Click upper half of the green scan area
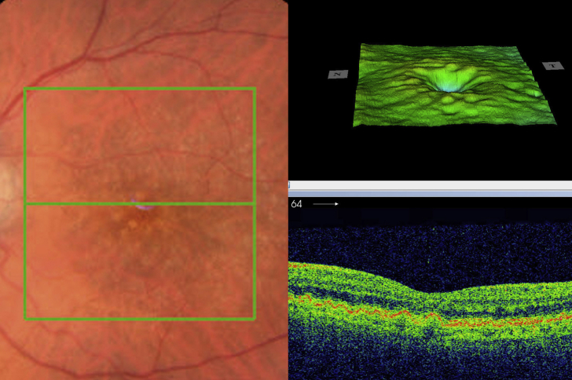 [x=140, y=146]
